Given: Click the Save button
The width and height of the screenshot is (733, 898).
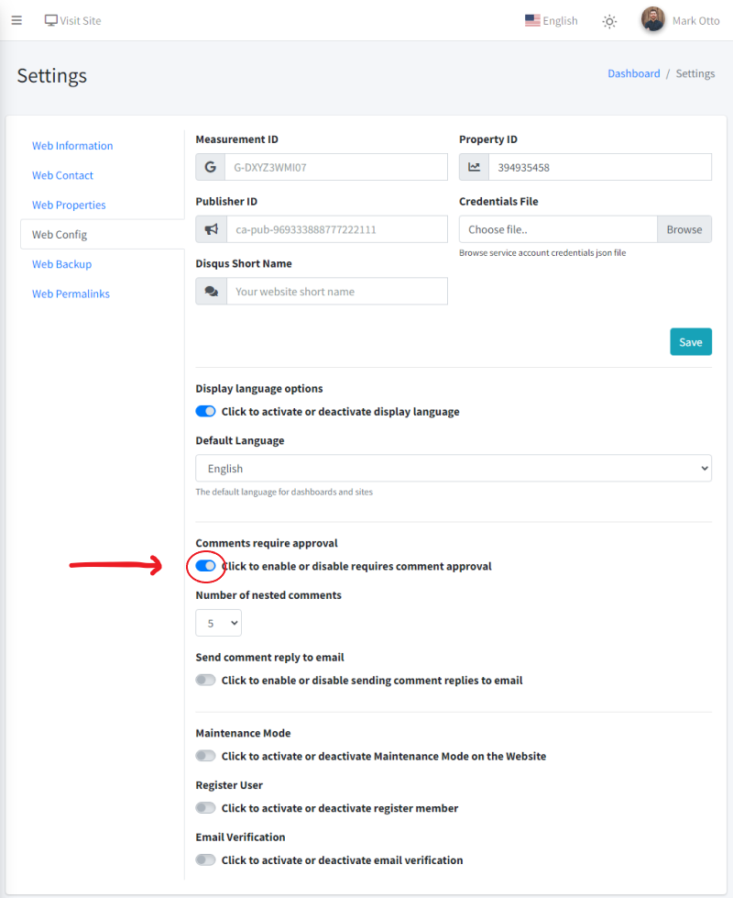Looking at the screenshot, I should (x=690, y=341).
